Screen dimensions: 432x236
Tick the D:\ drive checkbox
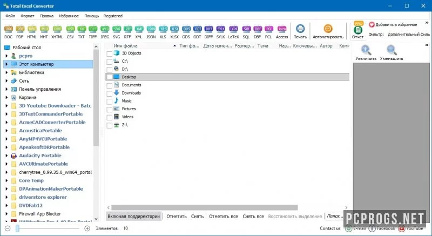click(x=110, y=69)
